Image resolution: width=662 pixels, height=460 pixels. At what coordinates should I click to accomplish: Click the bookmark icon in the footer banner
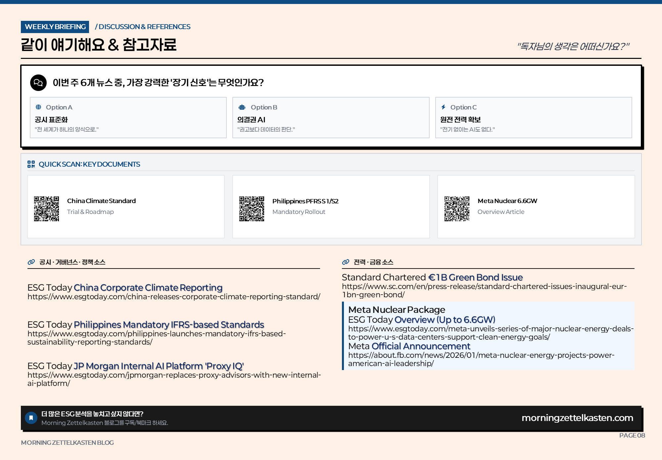(x=31, y=418)
